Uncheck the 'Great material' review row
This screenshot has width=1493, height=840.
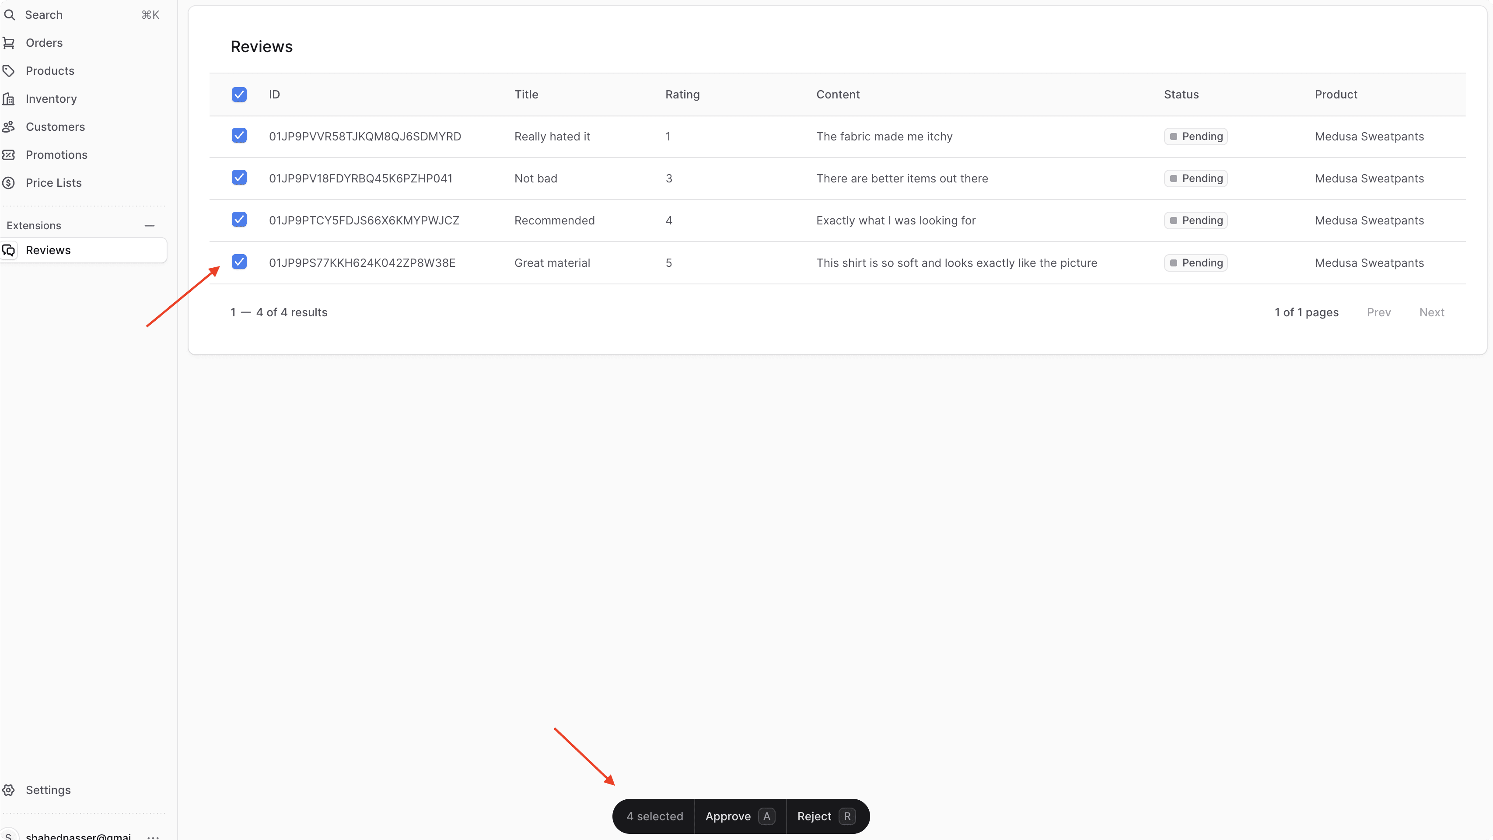click(x=239, y=262)
